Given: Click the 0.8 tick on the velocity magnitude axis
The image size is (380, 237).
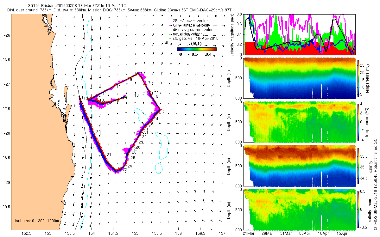Looking at the screenshot, I should point(240,15).
